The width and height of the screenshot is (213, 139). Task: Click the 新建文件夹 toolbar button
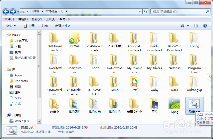63,26
